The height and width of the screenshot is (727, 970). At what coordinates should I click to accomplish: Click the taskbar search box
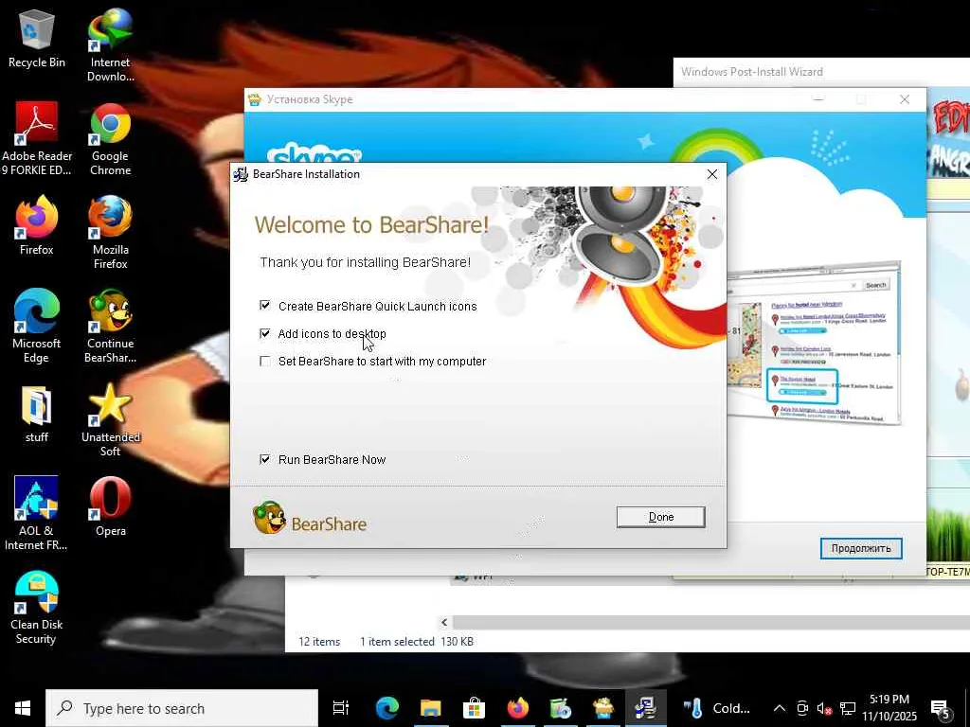(x=182, y=708)
